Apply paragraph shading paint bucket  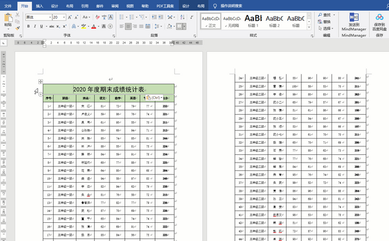(x=169, y=27)
